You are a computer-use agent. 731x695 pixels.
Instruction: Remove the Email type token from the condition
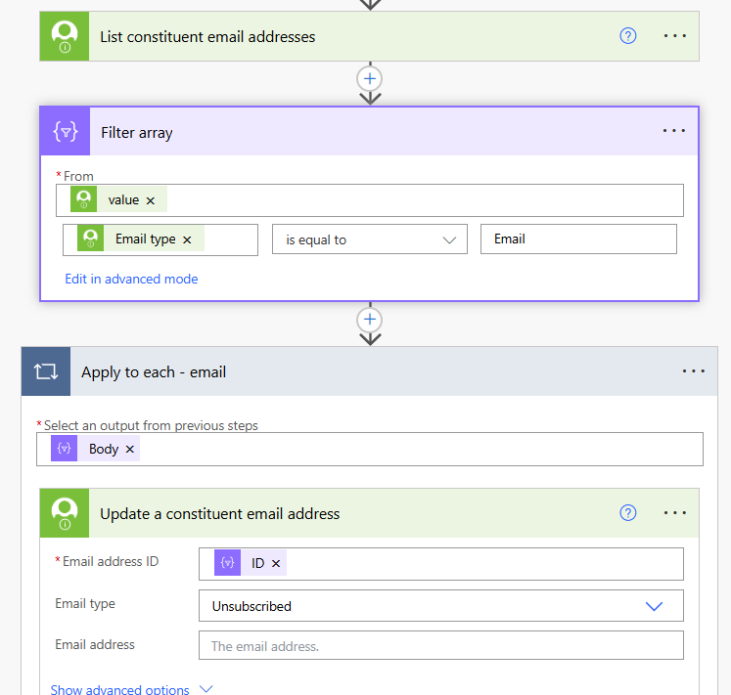pos(187,239)
